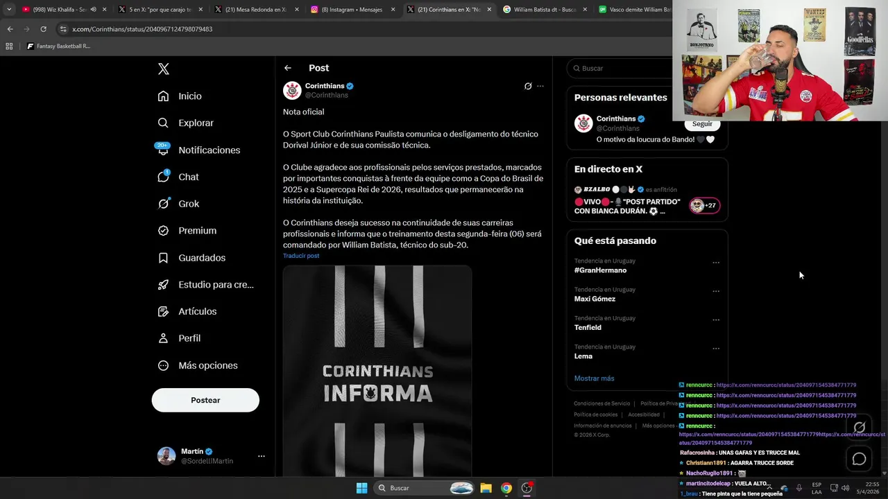Open Maxi Gómez trend
888x499 pixels.
[595, 299]
